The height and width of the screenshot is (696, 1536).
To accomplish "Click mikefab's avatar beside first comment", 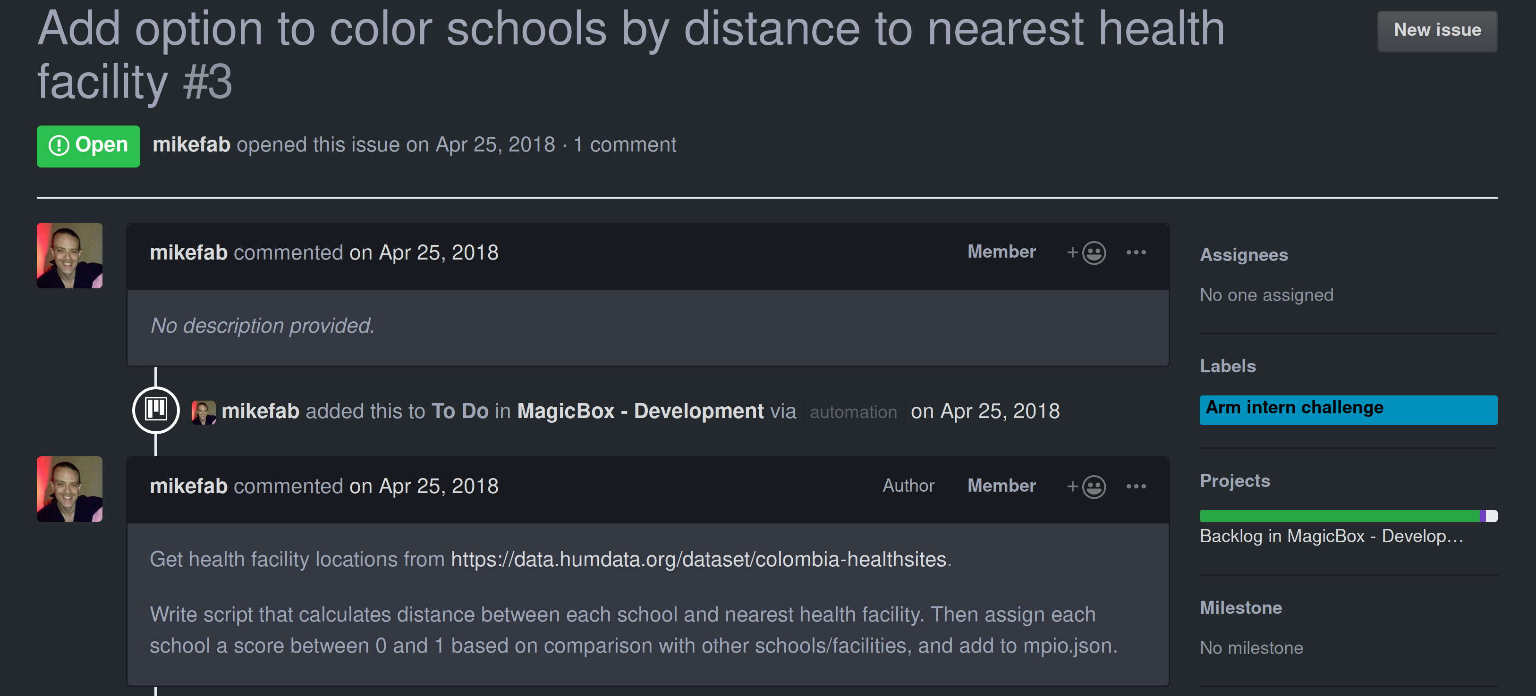I will [x=70, y=256].
